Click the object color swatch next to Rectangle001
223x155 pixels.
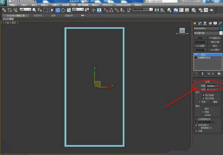(221, 28)
